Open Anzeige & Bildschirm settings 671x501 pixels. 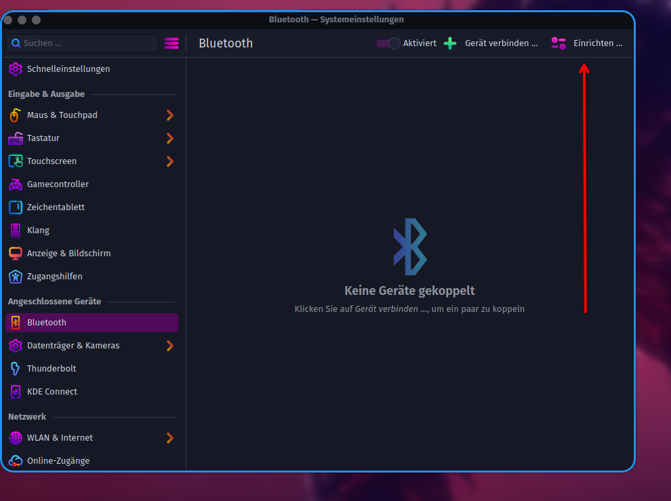pos(91,254)
